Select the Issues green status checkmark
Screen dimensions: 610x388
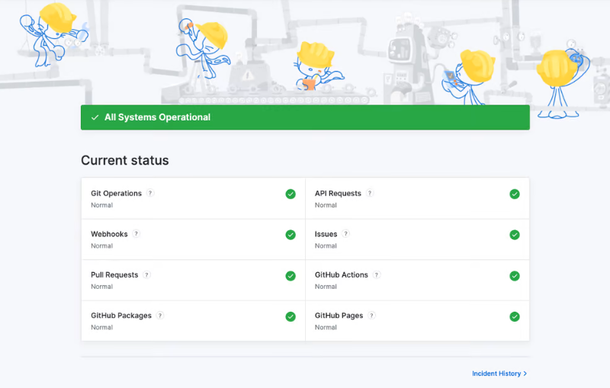pos(514,235)
